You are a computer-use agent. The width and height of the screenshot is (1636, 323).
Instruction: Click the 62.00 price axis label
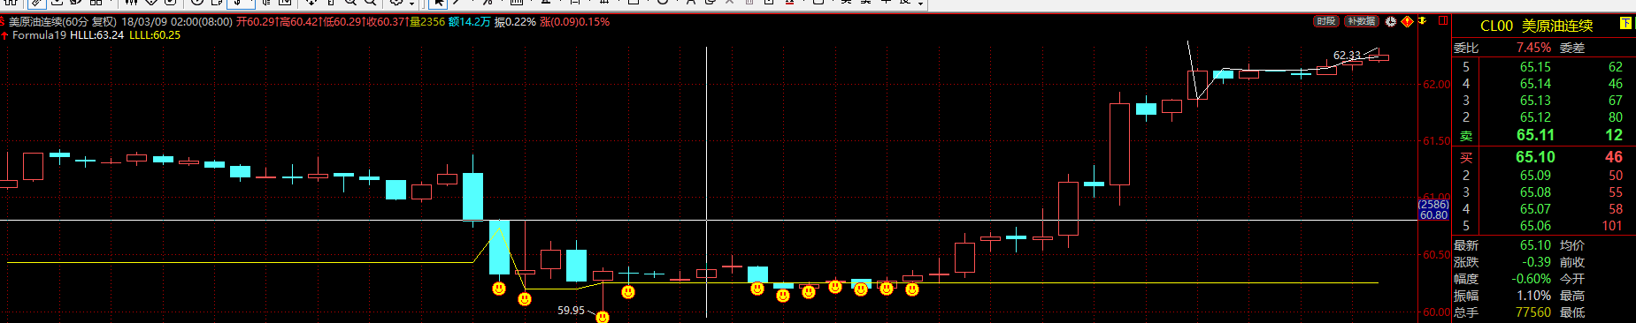point(1437,85)
